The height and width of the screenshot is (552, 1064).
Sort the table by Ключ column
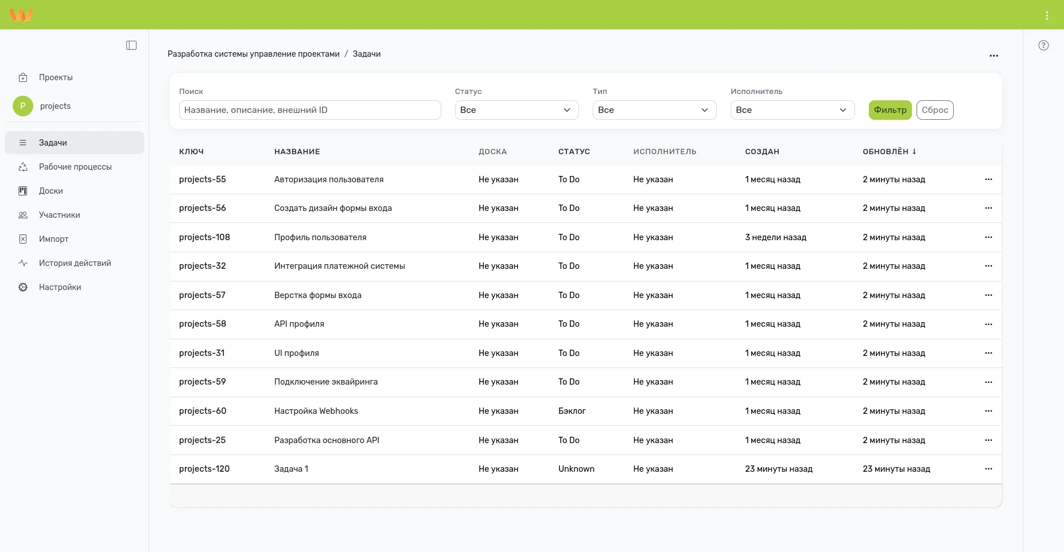pos(191,152)
